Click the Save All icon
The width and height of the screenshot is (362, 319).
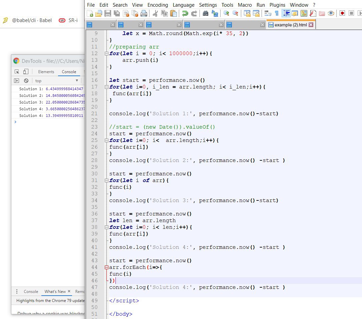117,14
